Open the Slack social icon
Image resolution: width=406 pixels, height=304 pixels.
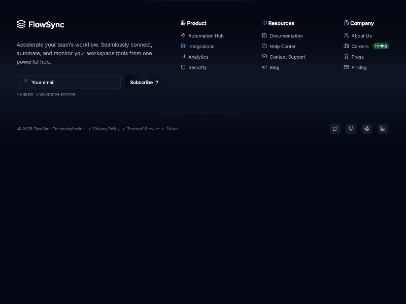coord(366,129)
